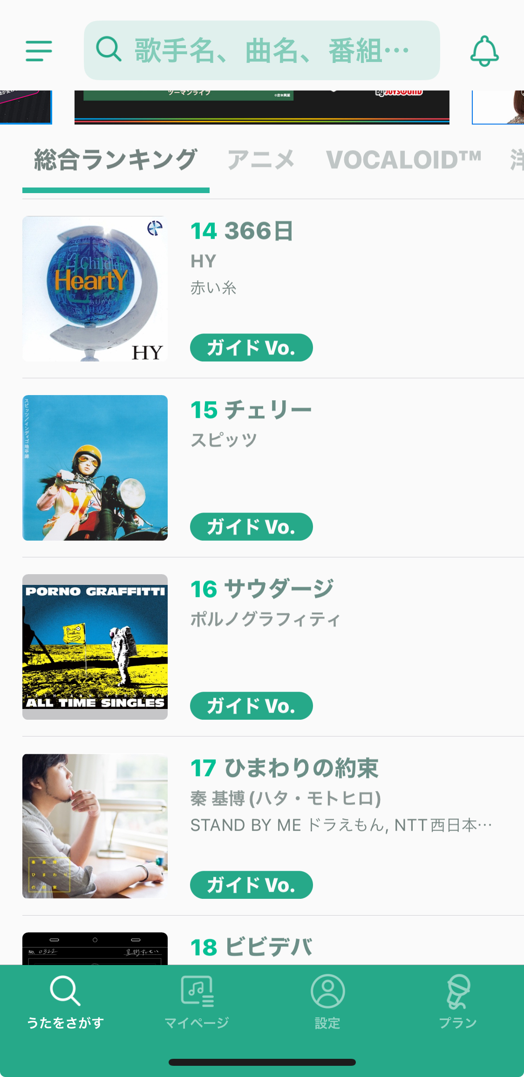
Task: Open the hamburger menu icon
Action: 39,51
